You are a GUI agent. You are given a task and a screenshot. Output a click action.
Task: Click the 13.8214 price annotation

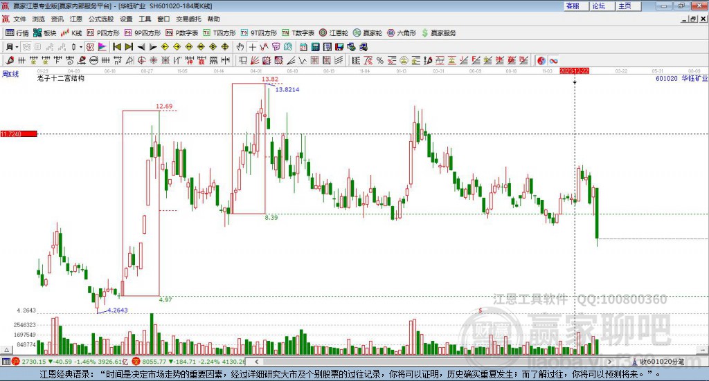tap(287, 89)
